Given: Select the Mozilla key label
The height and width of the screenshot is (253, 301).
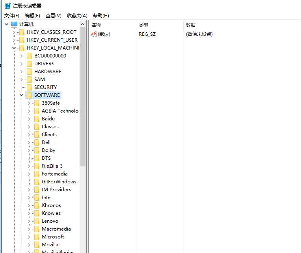Looking at the screenshot, I should tap(50, 245).
